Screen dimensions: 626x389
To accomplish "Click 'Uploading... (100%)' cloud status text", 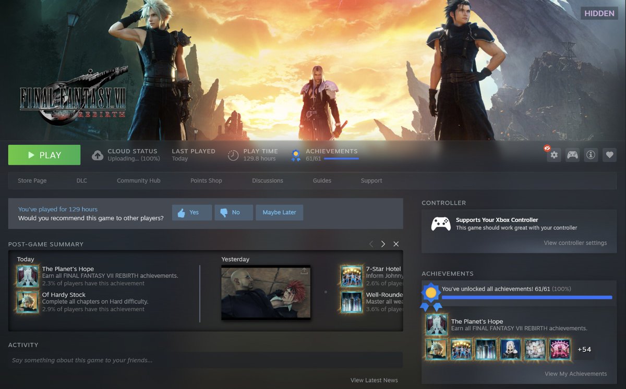I will (134, 159).
